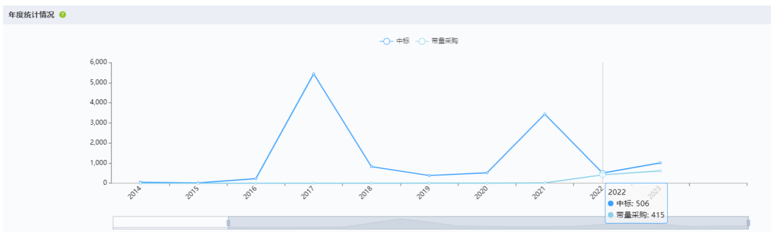
Task: Click the 2014 x-axis label
Action: 135,193
